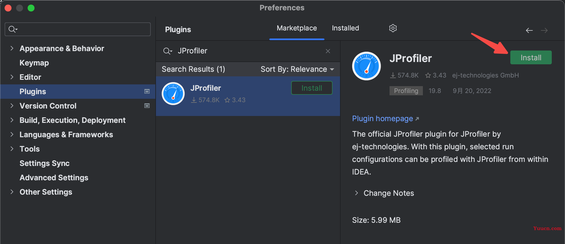The height and width of the screenshot is (244, 565).
Task: Click JProfiler icon in search results
Action: click(x=173, y=94)
